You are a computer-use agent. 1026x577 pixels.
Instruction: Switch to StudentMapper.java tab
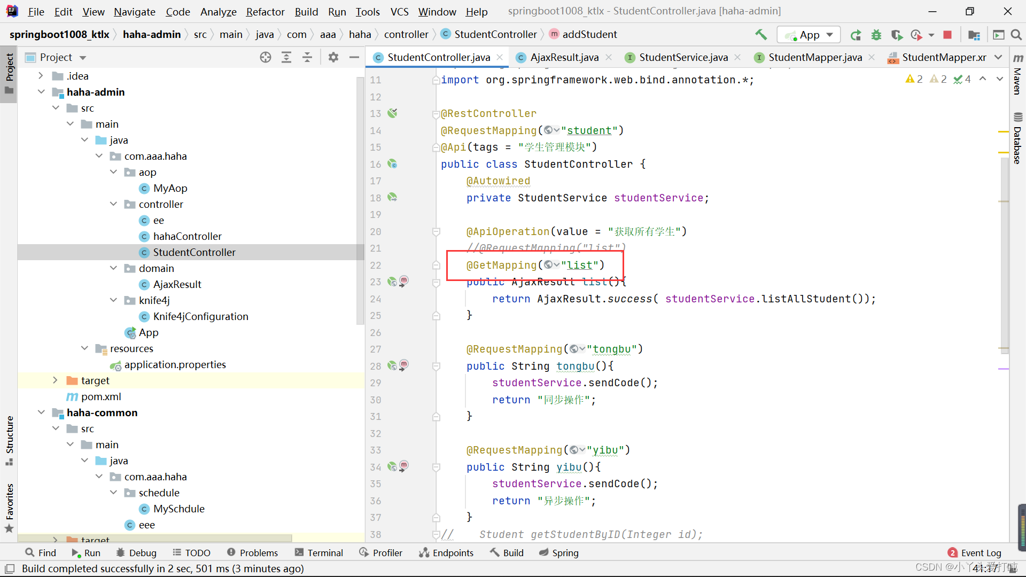[x=815, y=57]
